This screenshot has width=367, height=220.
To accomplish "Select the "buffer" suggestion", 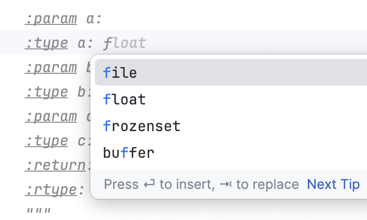I will coord(231,153).
